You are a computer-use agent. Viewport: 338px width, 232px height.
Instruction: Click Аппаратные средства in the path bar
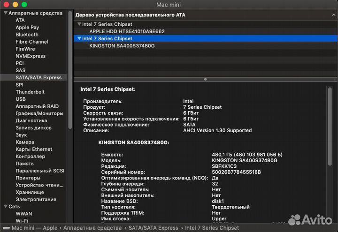click(92, 228)
